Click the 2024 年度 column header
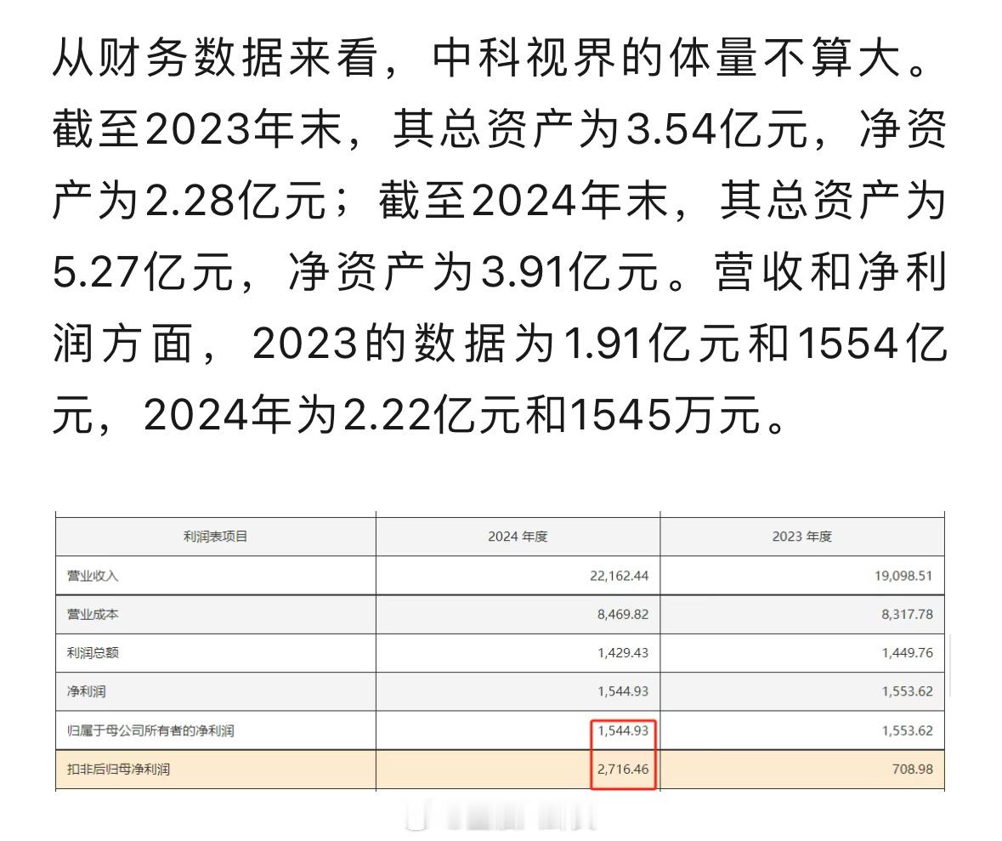The image size is (1002, 841). pyautogui.click(x=518, y=537)
